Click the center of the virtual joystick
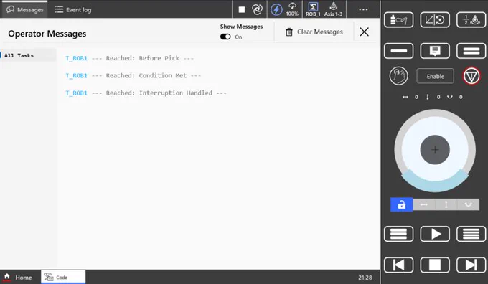The width and height of the screenshot is (488, 284). tap(435, 150)
